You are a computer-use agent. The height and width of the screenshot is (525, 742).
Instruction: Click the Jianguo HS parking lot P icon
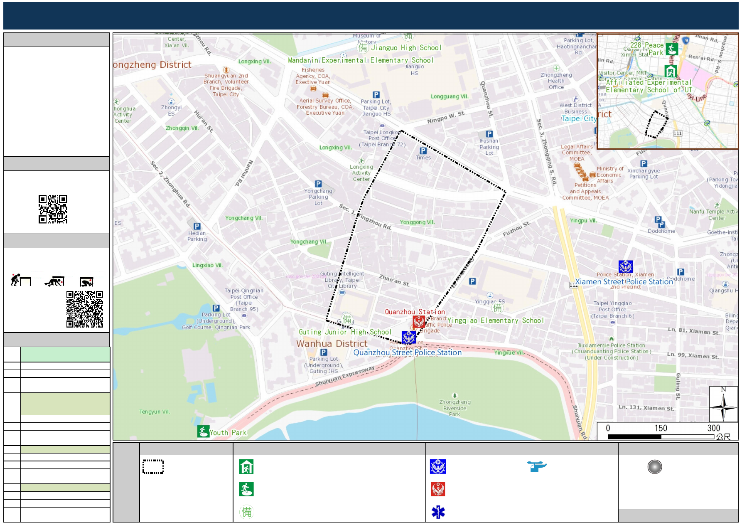376,95
